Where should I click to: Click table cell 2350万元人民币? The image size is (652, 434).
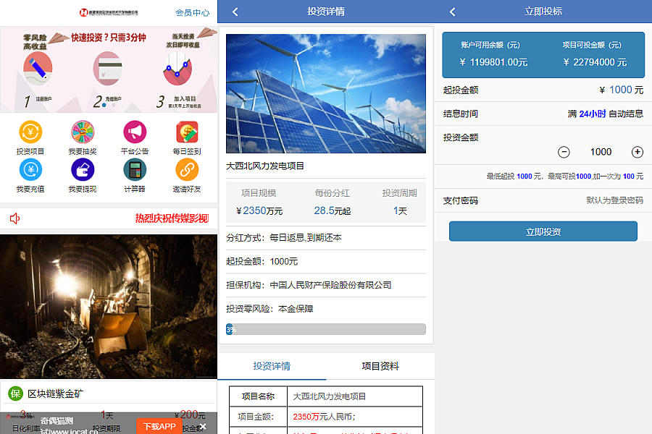tap(355, 417)
